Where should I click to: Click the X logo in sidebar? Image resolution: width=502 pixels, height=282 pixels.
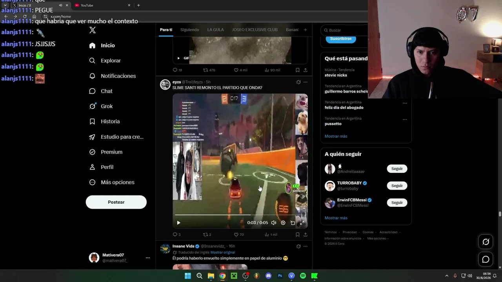pos(93,30)
